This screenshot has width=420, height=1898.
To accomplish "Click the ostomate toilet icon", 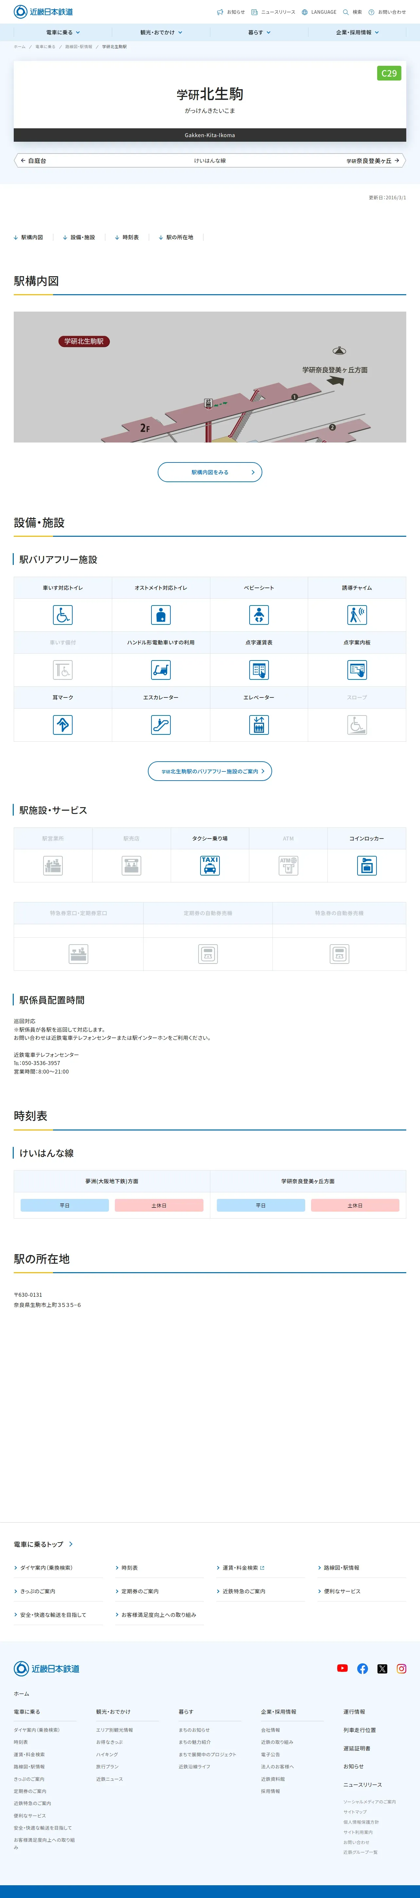I will [161, 614].
